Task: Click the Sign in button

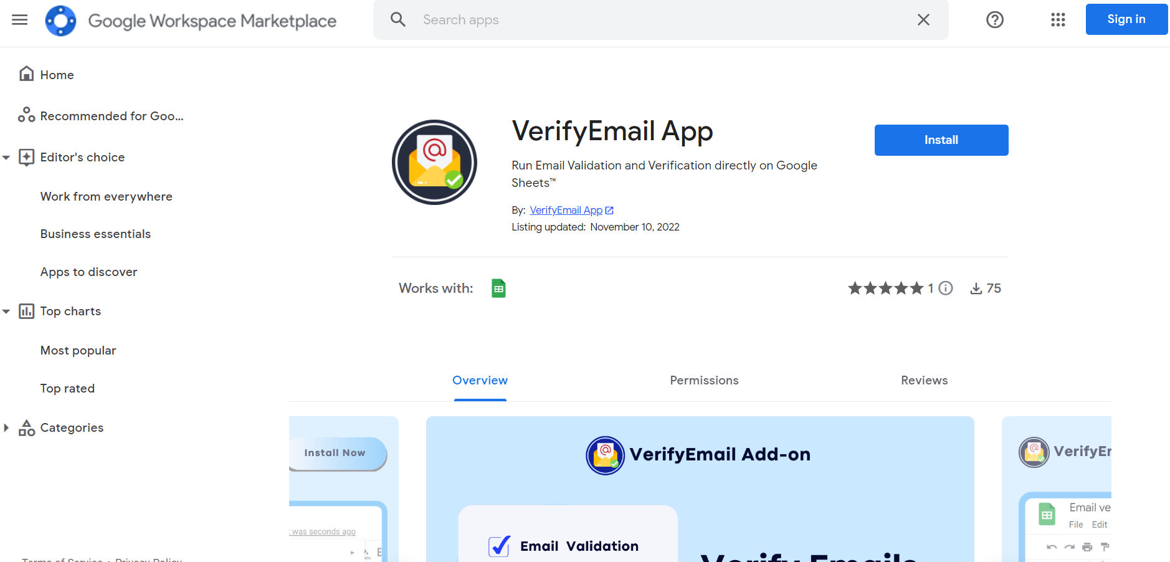Action: coord(1126,19)
